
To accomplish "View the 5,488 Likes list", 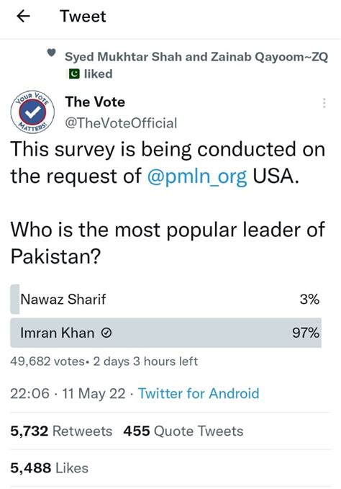I will (x=49, y=468).
